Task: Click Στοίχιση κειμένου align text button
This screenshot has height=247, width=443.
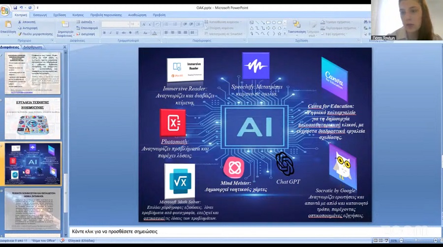Action: [x=219, y=28]
